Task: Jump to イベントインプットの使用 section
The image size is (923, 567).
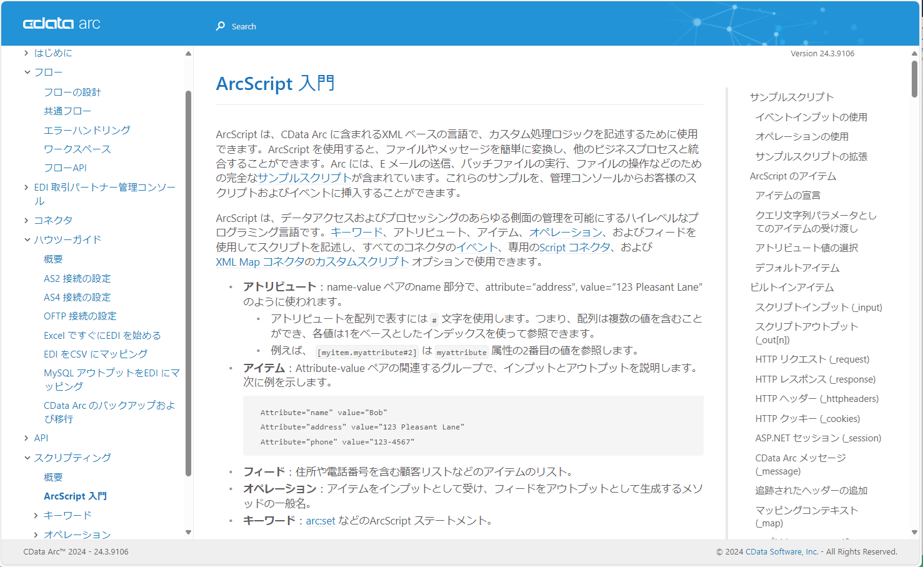Action: point(811,117)
